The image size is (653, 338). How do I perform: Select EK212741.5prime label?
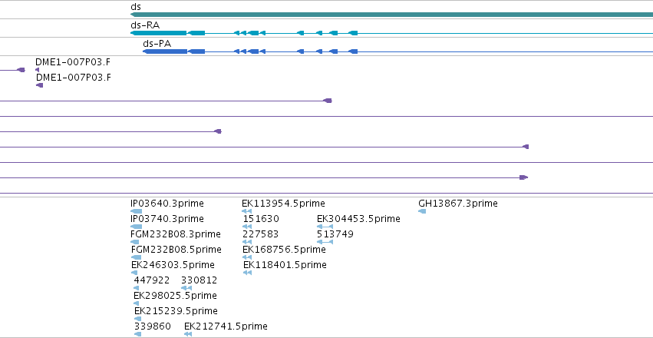point(226,326)
